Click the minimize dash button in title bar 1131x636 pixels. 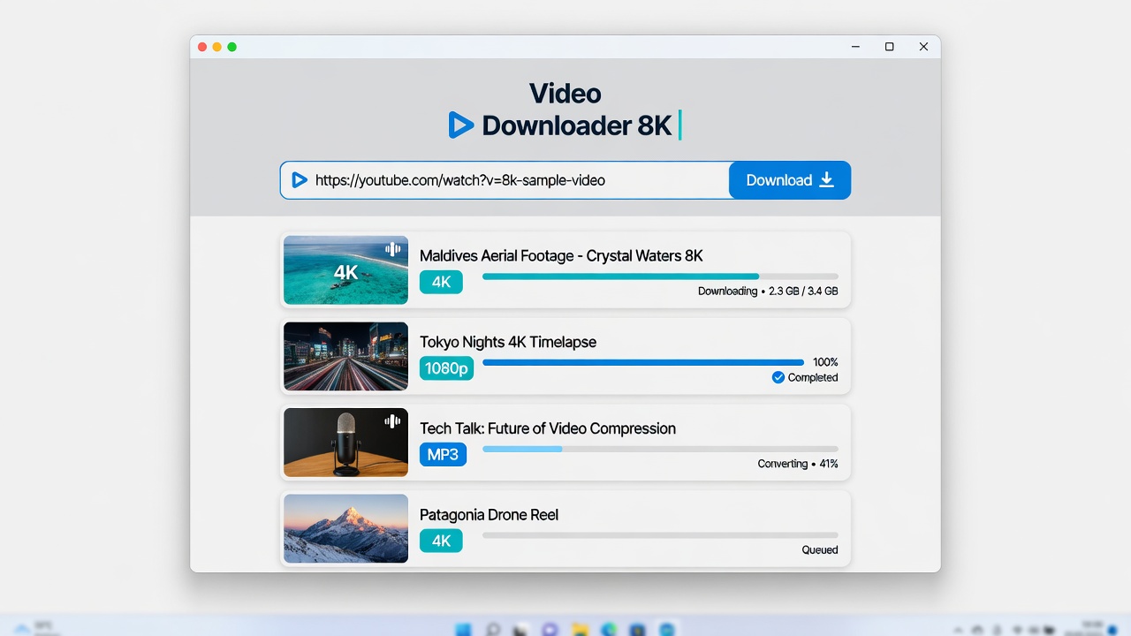click(x=855, y=47)
